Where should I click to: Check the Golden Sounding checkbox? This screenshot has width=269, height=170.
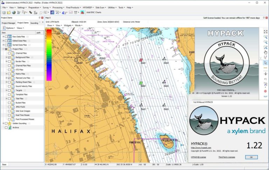[x=6, y=123]
